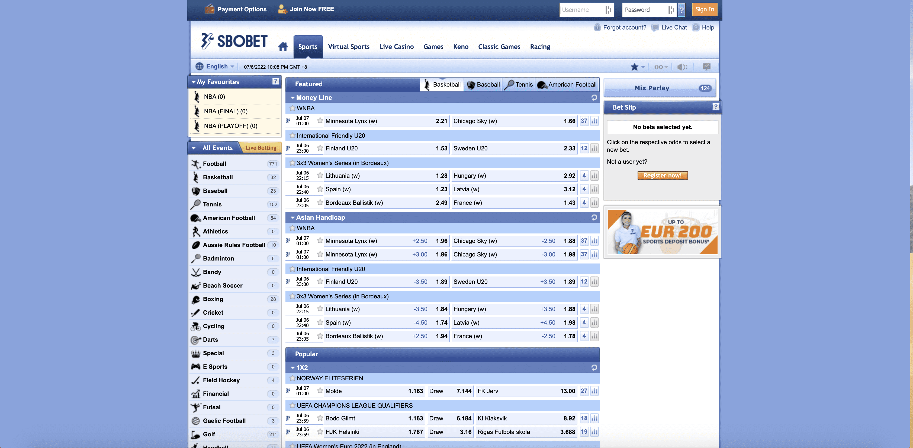This screenshot has width=913, height=448.
Task: Click the Live Chat speech bubble icon
Action: pos(655,28)
